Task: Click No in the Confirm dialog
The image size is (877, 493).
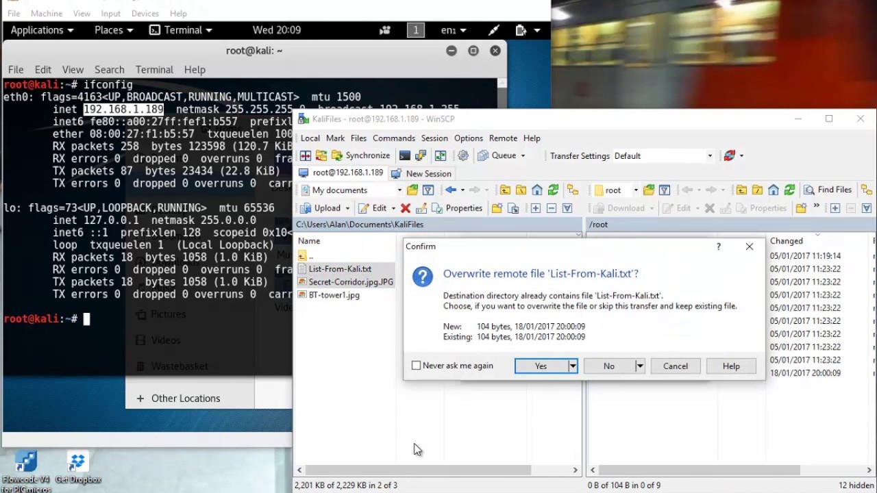Action: (x=609, y=366)
